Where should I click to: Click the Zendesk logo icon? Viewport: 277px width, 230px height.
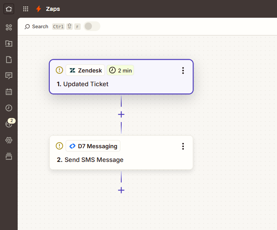pos(72,70)
